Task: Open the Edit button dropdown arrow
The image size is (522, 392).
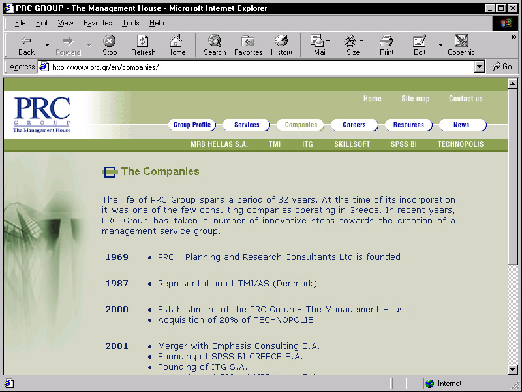Action: click(440, 45)
